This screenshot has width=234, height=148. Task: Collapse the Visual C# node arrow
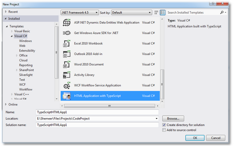click(x=11, y=36)
